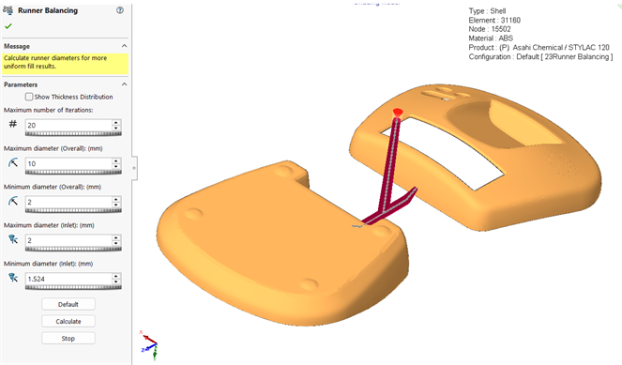This screenshot has width=622, height=365.
Task: Click the green checkmark to accept
Action: (x=8, y=26)
